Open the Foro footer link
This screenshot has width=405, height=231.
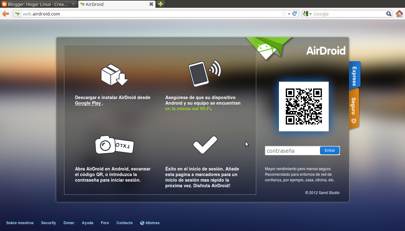coord(105,223)
